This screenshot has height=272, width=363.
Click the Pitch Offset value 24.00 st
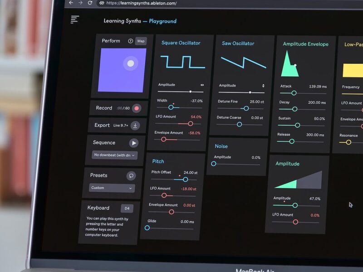point(191,173)
